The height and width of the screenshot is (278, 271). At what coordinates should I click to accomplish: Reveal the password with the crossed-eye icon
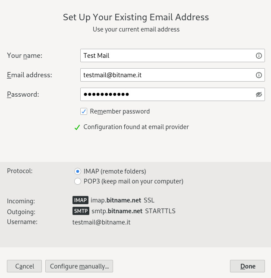coord(259,95)
